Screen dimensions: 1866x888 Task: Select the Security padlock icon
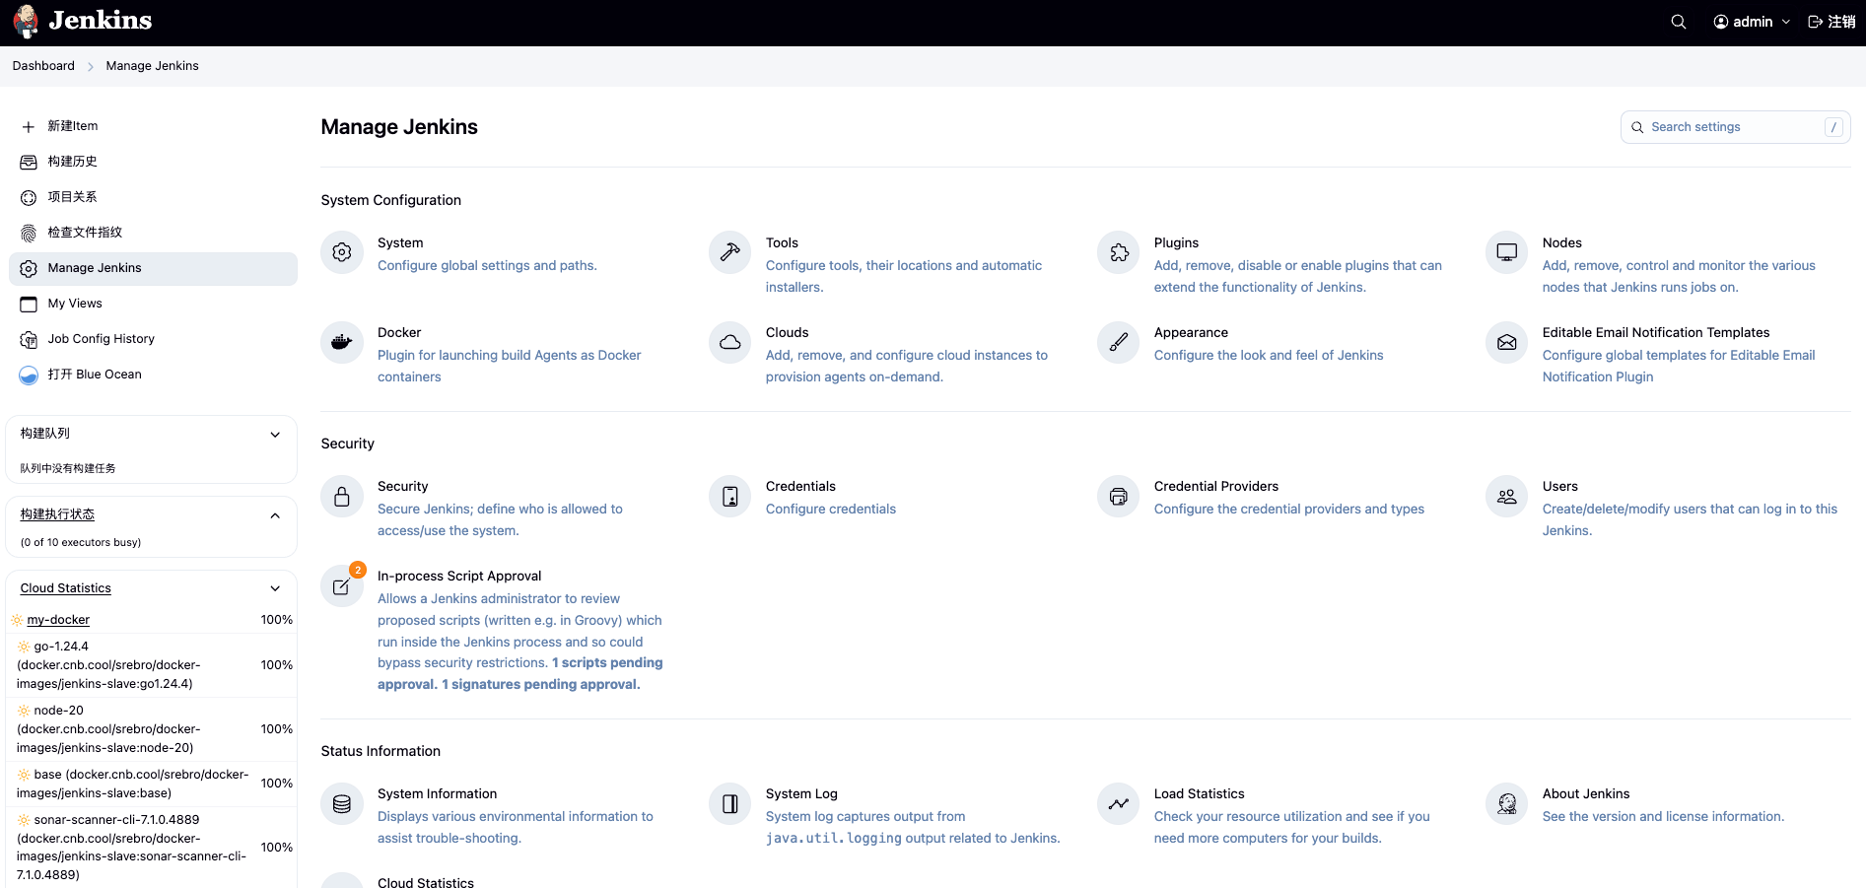pyautogui.click(x=342, y=496)
